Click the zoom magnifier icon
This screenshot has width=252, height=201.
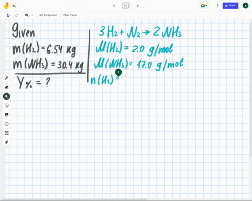click(27, 15)
